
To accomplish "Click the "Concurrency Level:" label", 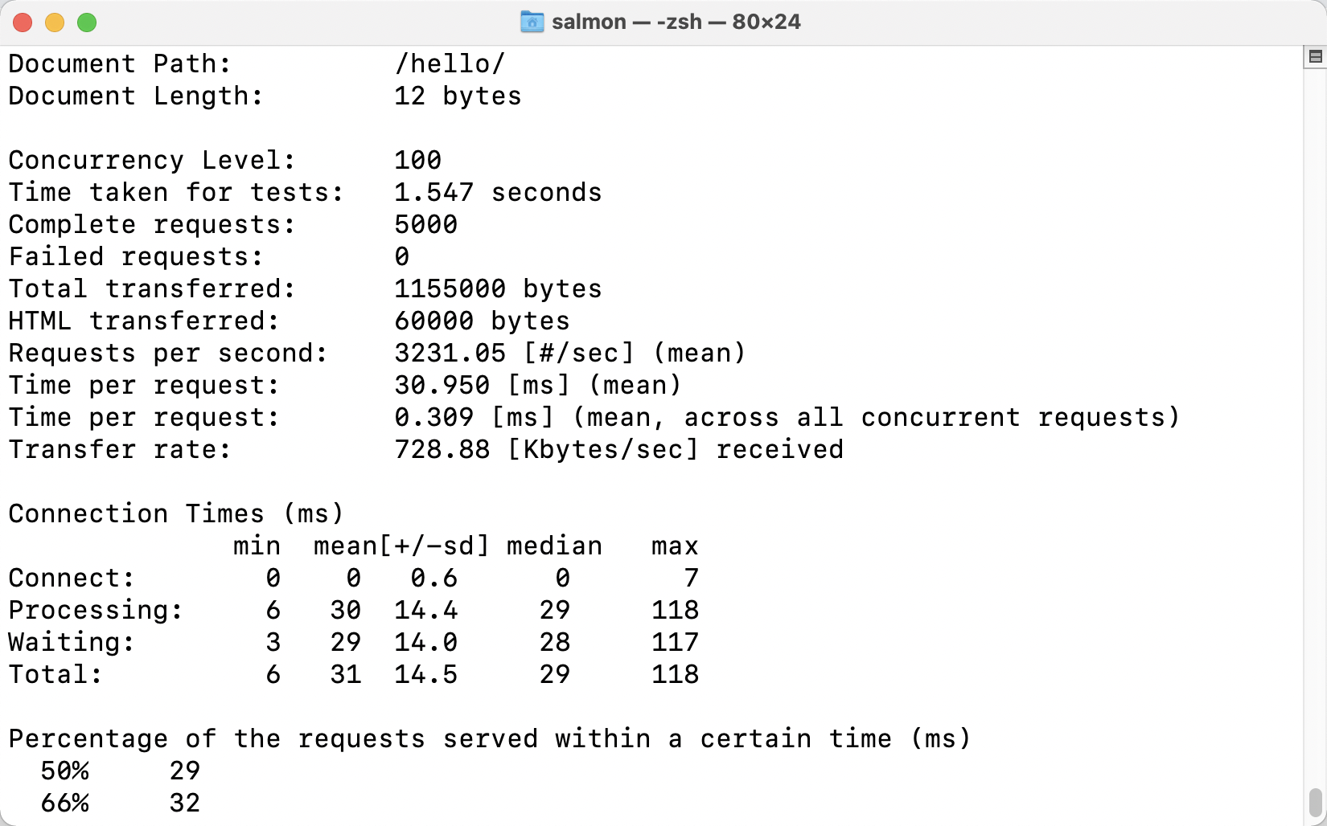I will coord(152,160).
